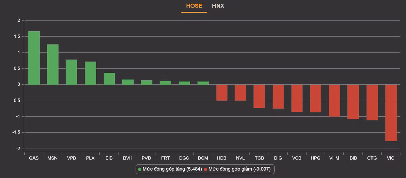Click the red VIC bar
406x178 pixels.
pyautogui.click(x=391, y=113)
